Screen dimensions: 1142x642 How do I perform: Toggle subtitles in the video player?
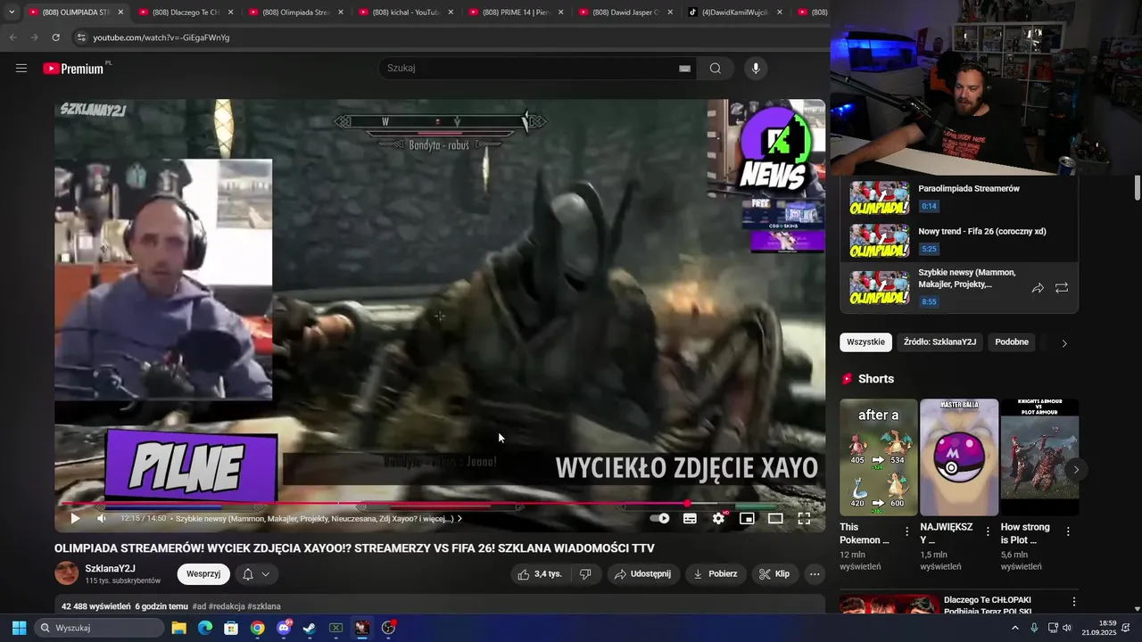690,518
